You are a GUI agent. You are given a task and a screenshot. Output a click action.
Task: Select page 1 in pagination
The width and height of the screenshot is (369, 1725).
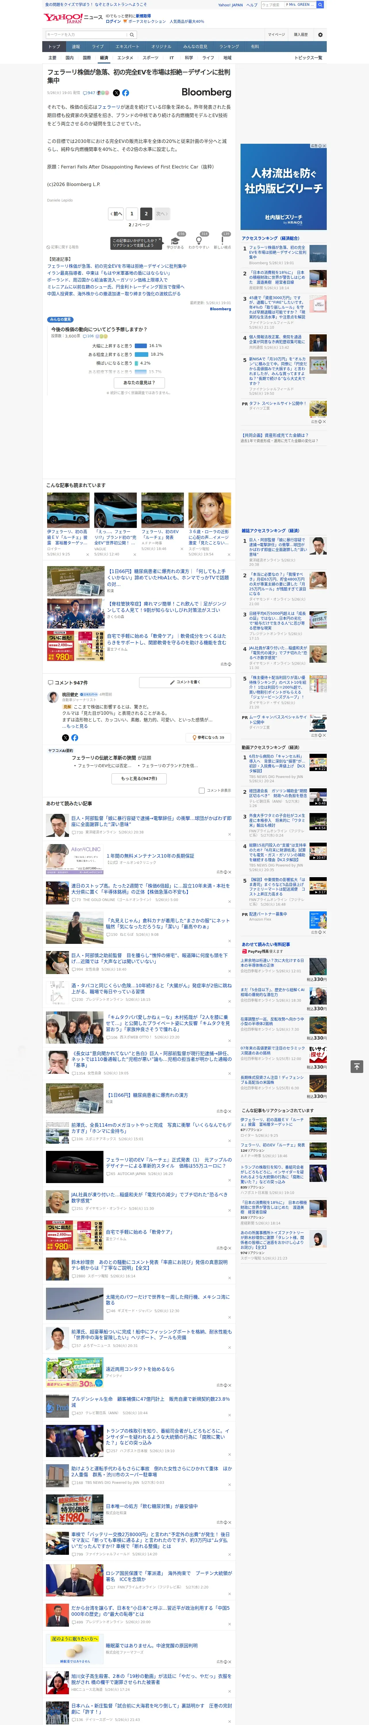pyautogui.click(x=132, y=214)
